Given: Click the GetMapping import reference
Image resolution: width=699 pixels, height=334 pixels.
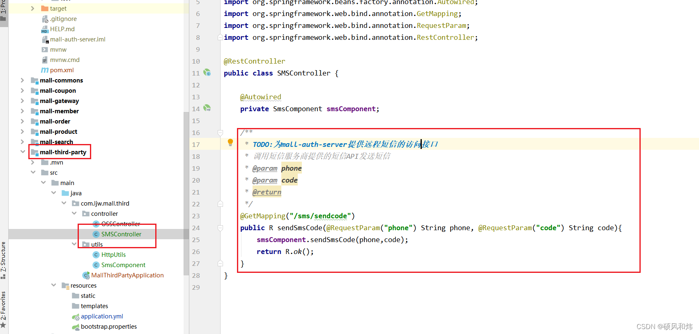Looking at the screenshot, I should click(437, 14).
